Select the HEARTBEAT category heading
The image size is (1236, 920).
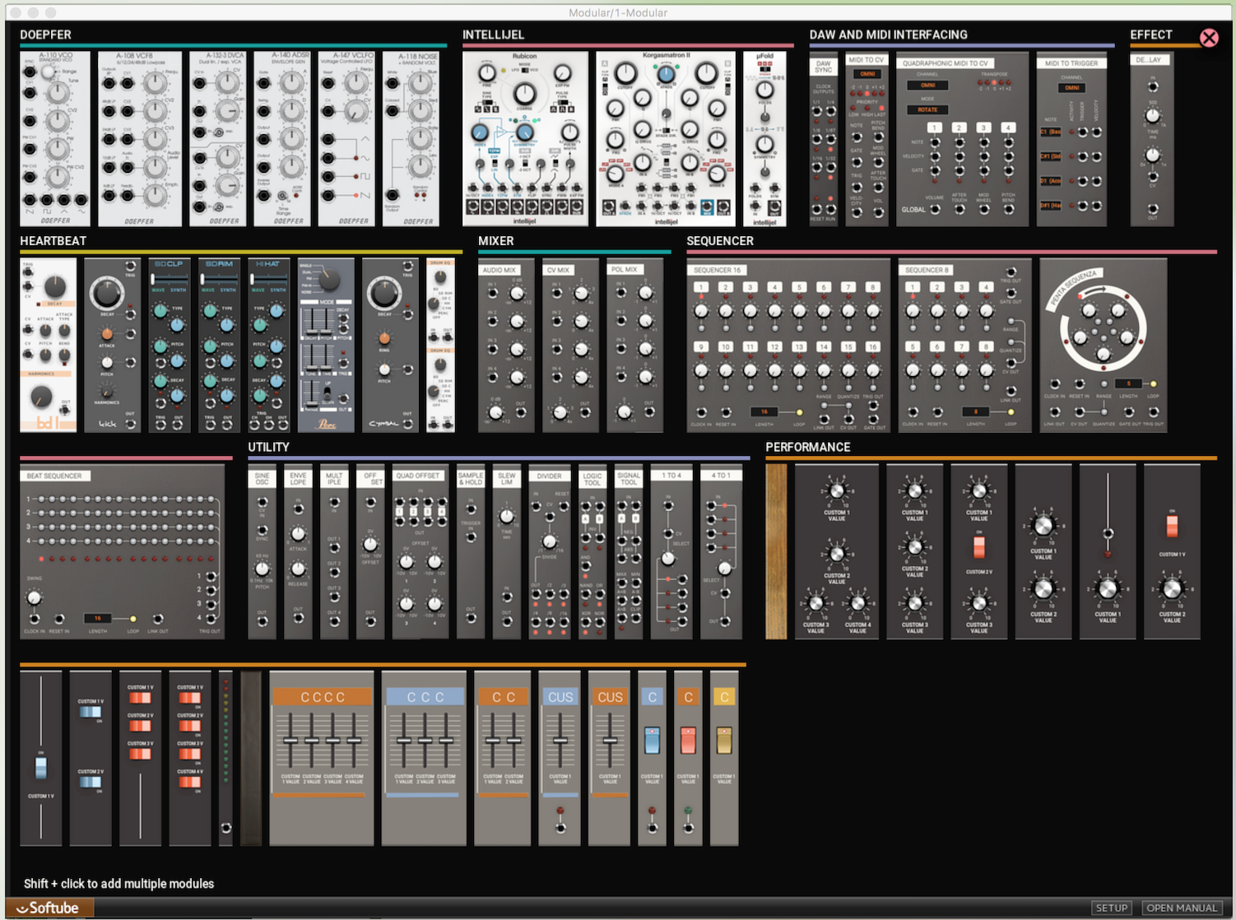(53, 241)
